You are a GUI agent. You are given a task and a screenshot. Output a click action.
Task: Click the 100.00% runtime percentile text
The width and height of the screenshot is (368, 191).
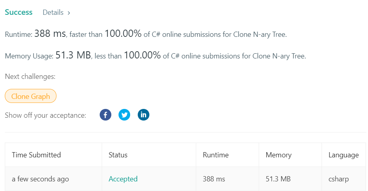pyautogui.click(x=123, y=34)
